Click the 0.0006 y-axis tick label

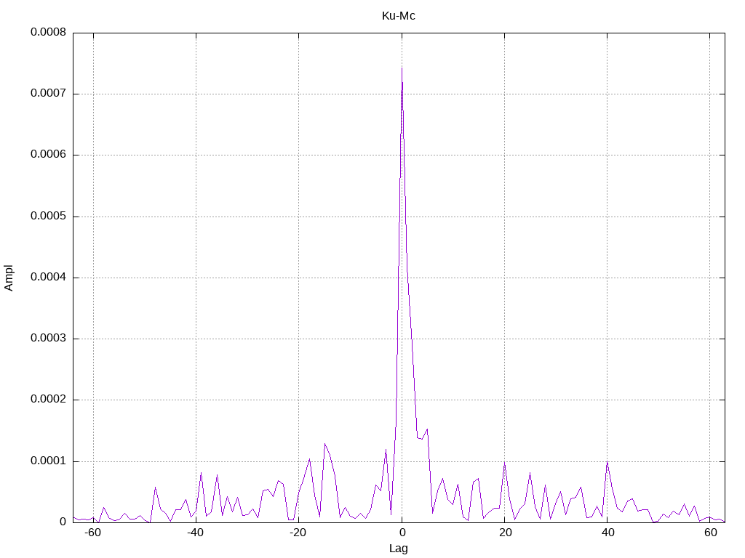49,154
